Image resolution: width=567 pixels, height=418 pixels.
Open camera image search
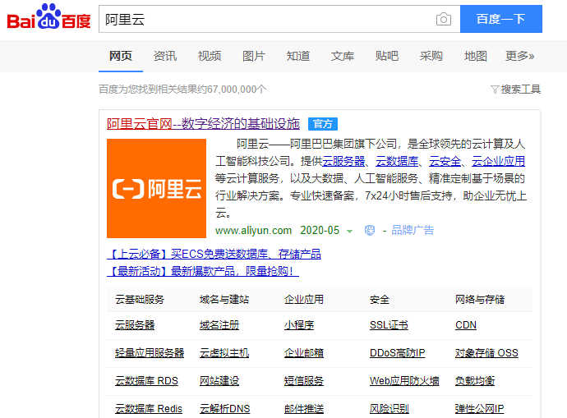[444, 19]
